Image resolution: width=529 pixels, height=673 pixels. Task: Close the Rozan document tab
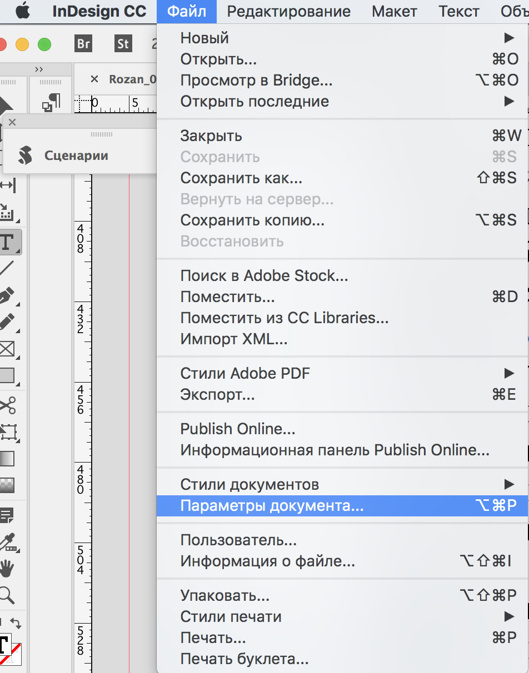click(x=94, y=79)
